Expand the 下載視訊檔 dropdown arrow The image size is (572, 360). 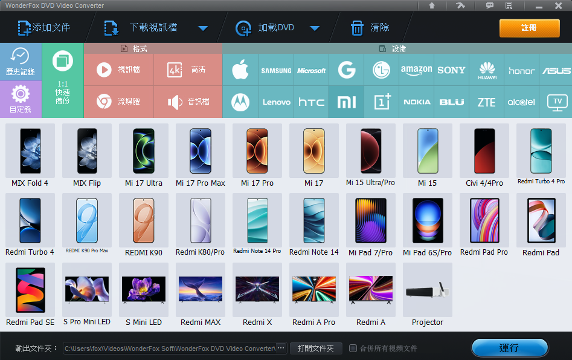coord(203,28)
